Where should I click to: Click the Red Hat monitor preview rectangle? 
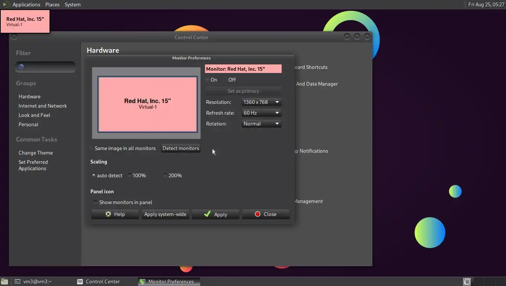(x=148, y=104)
